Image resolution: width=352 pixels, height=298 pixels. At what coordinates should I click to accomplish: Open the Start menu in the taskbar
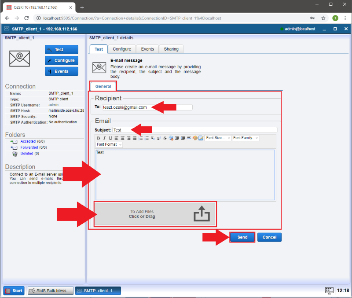pos(14,291)
